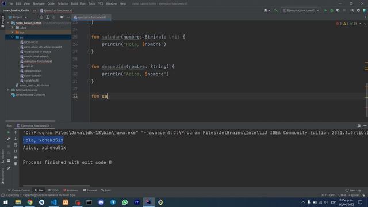This screenshot has height=207, width=368.
Task: Open Run panel settings gear
Action: pos(359,125)
